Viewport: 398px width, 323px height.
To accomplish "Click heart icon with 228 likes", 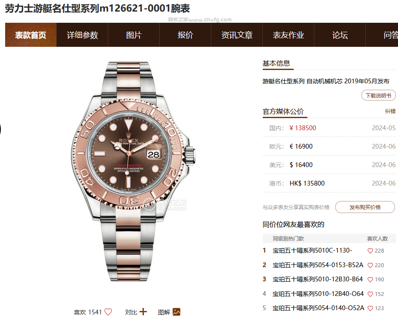I will coord(370,251).
